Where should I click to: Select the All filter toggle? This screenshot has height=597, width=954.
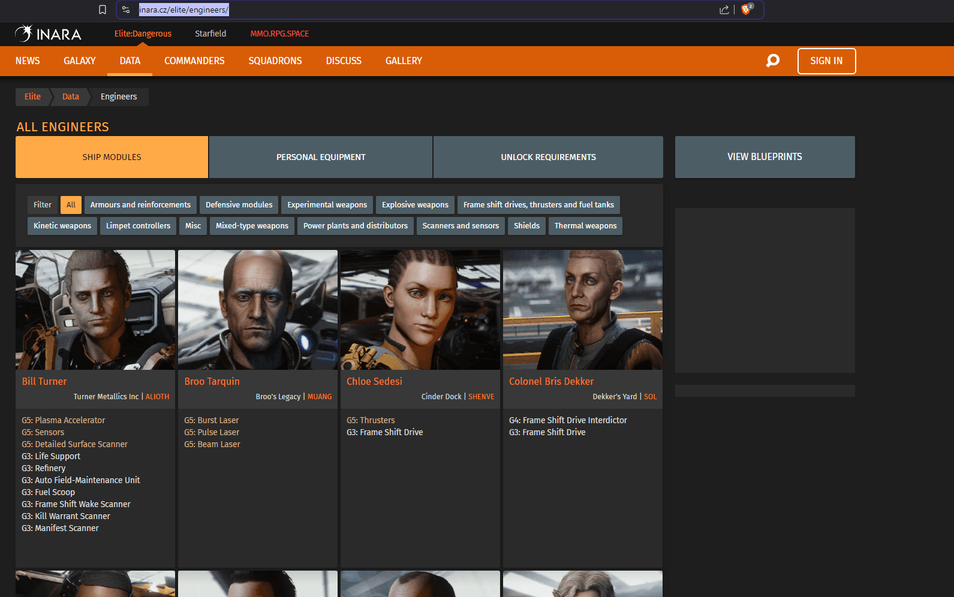click(71, 205)
